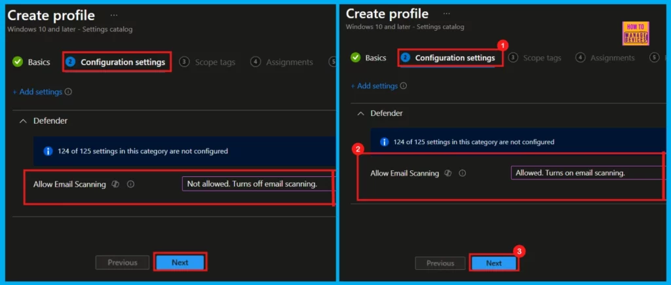Screen dimensions: 671x285
Task: Open ellipsis menu beside left Create profile title
Action: 114,16
